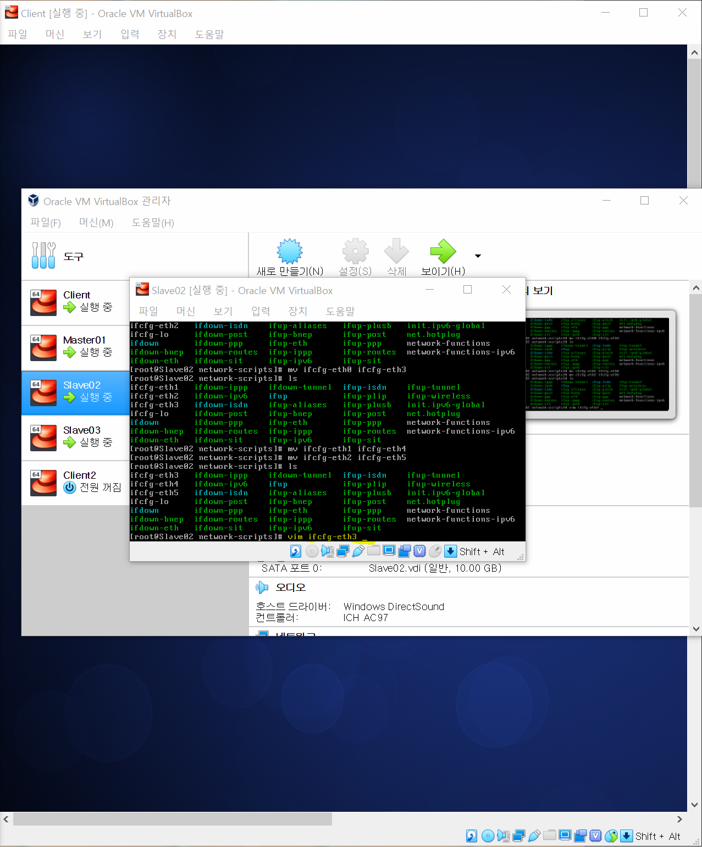The width and height of the screenshot is (702, 847).
Task: Click audio indicator in Client window status bar
Action: click(504, 836)
